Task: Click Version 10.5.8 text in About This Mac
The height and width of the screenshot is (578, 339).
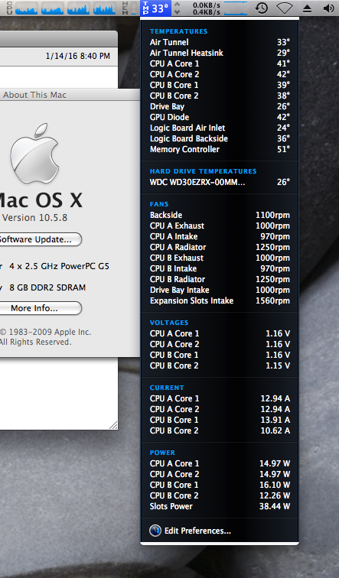Action: pyautogui.click(x=34, y=217)
